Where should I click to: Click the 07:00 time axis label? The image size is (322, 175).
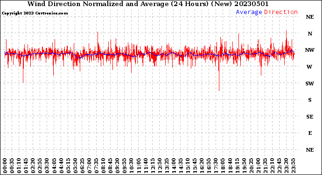pos(89,166)
